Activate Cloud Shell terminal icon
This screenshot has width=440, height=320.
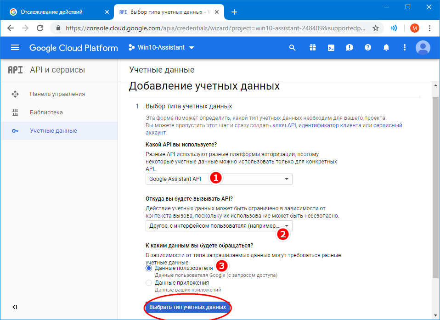coord(331,48)
